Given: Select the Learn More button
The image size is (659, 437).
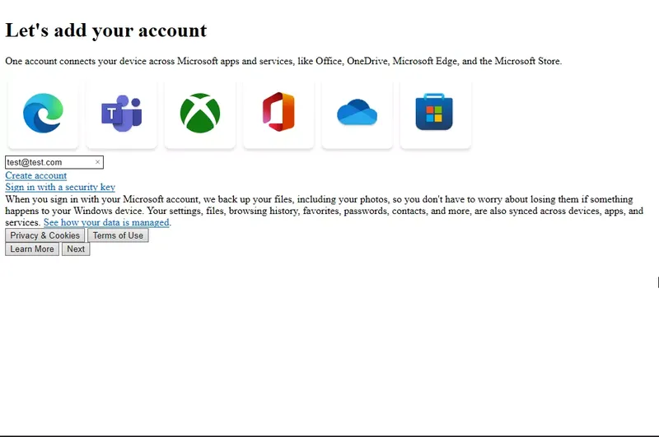Looking at the screenshot, I should click(x=32, y=249).
